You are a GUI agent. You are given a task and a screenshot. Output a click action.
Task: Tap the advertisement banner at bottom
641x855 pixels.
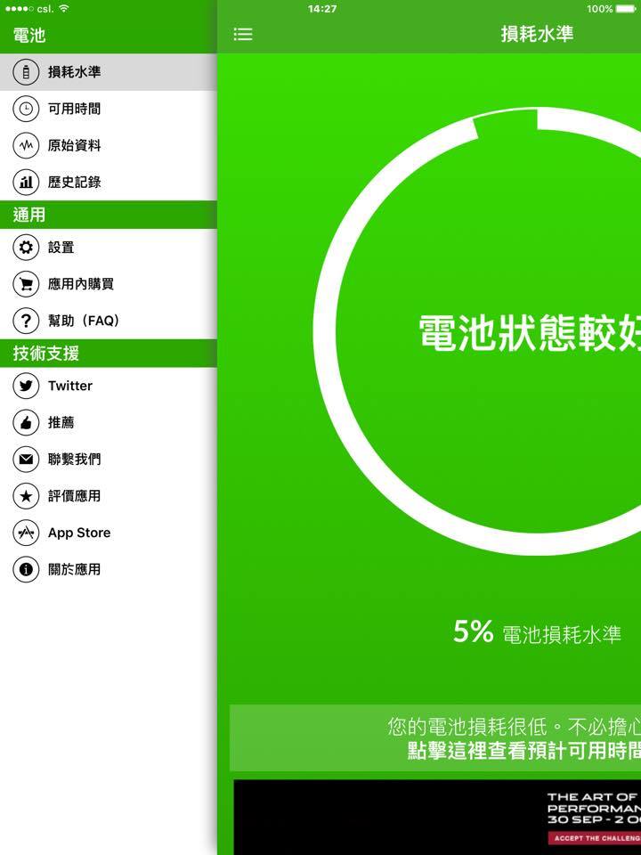[436, 817]
